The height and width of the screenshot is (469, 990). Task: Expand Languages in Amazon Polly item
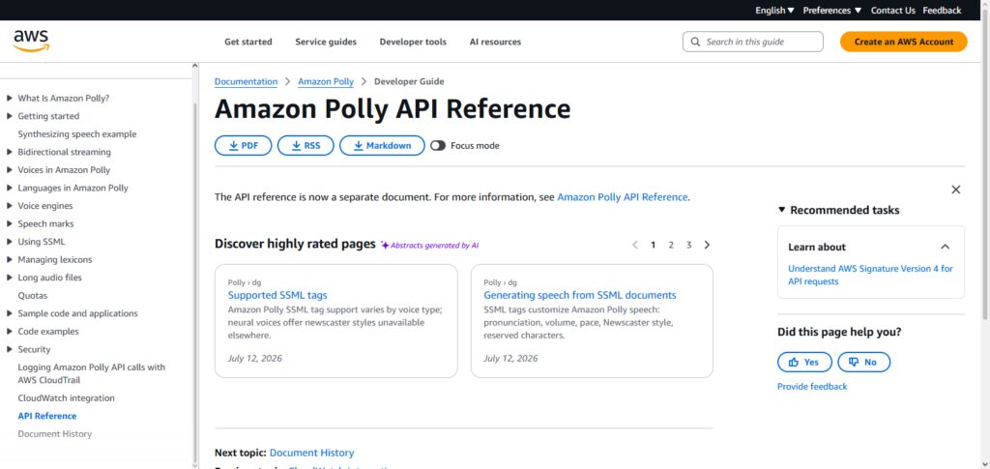click(x=9, y=189)
